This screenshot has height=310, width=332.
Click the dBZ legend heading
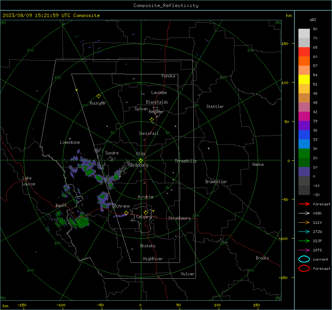pyautogui.click(x=313, y=20)
